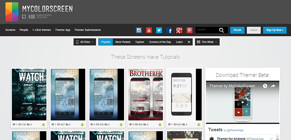Click the These Screens Have Tutorials heading
Viewport: 291px width, 140px height.
145,57
